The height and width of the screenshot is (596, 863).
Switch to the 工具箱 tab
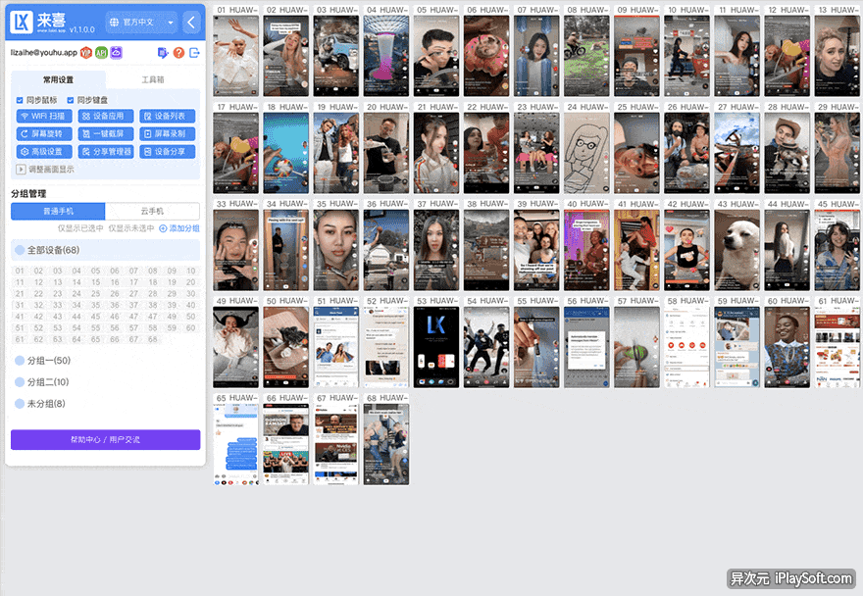tap(152, 79)
